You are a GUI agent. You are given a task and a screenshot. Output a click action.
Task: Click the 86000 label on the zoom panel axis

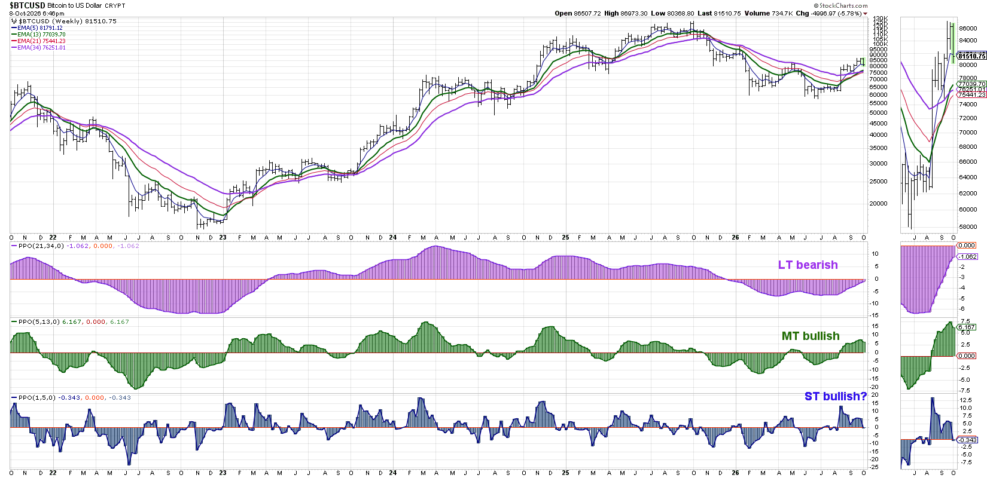tap(968, 28)
